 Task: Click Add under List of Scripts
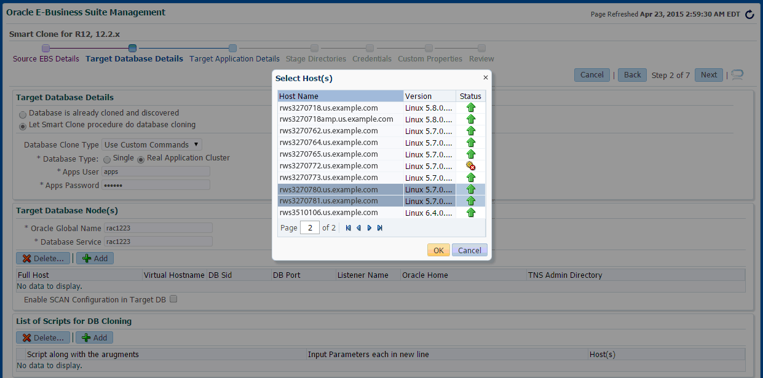[95, 337]
